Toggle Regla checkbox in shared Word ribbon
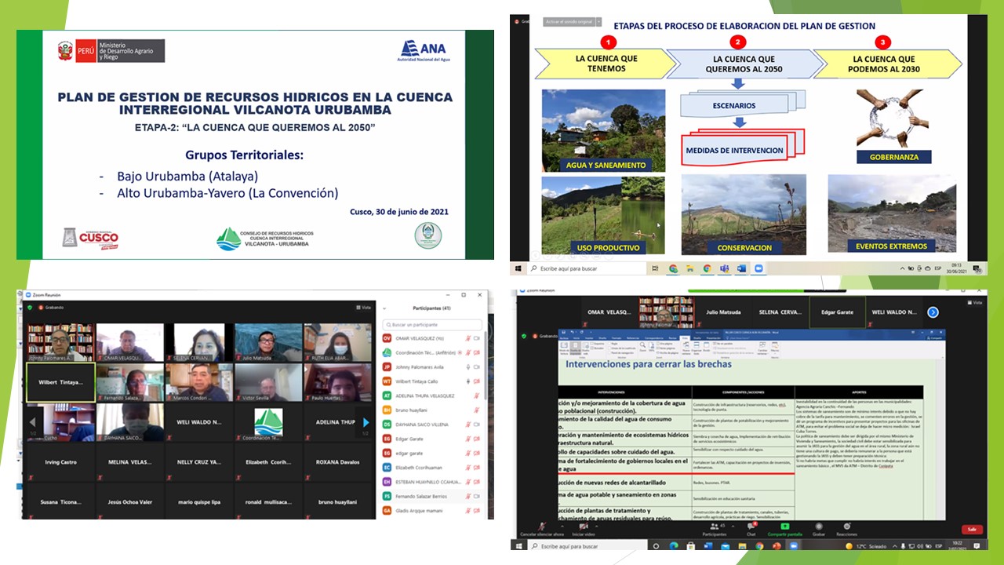This screenshot has width=1004, height=565. pyautogui.click(x=609, y=344)
